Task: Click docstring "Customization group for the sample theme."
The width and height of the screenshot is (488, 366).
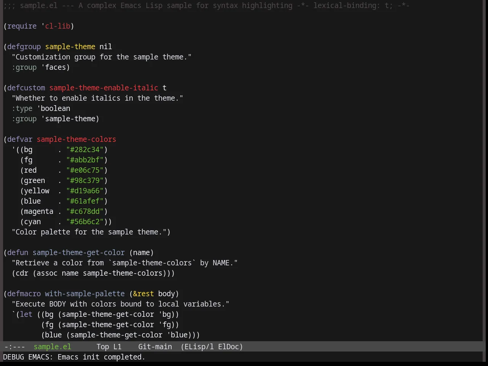Action: tap(101, 57)
